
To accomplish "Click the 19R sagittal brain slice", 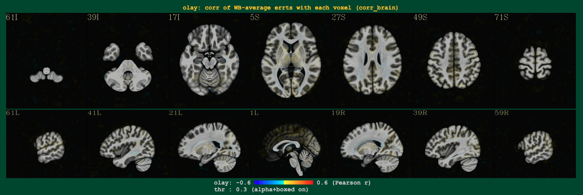I will 372,147.
